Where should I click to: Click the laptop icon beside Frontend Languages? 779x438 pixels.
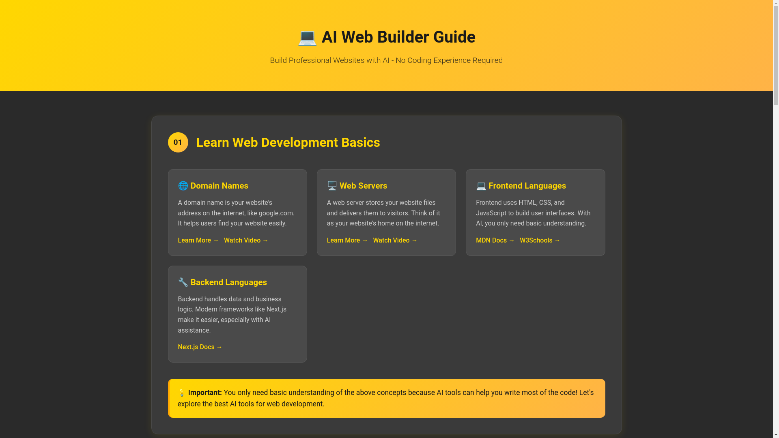click(481, 186)
